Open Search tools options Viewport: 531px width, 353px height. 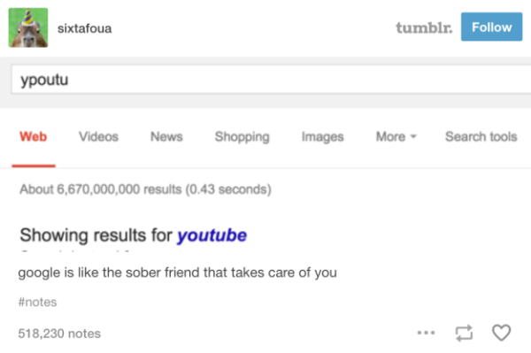point(481,137)
